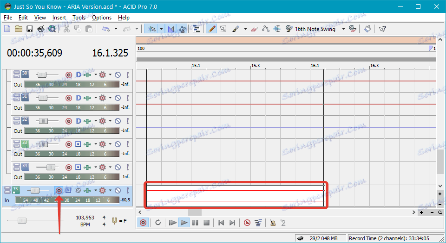
Task: Save the project with the floppy icon
Action: coord(30,29)
